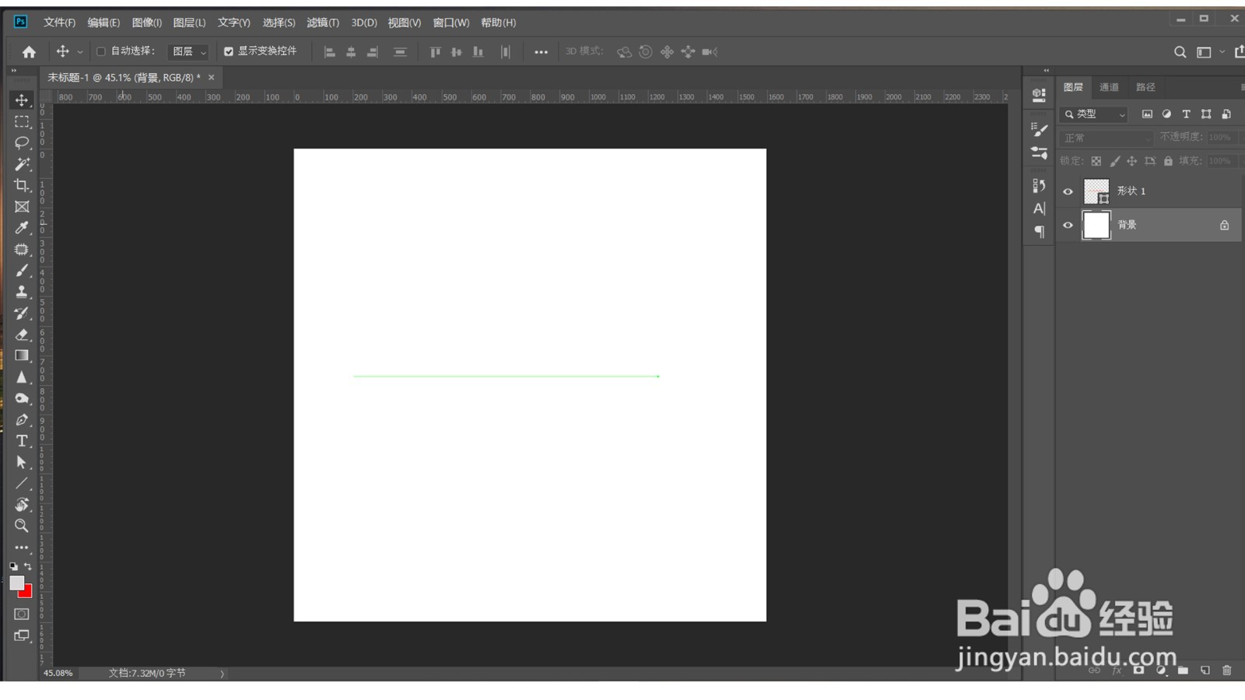This screenshot has width=1245, height=700.
Task: Select the Lasso tool
Action: point(22,142)
